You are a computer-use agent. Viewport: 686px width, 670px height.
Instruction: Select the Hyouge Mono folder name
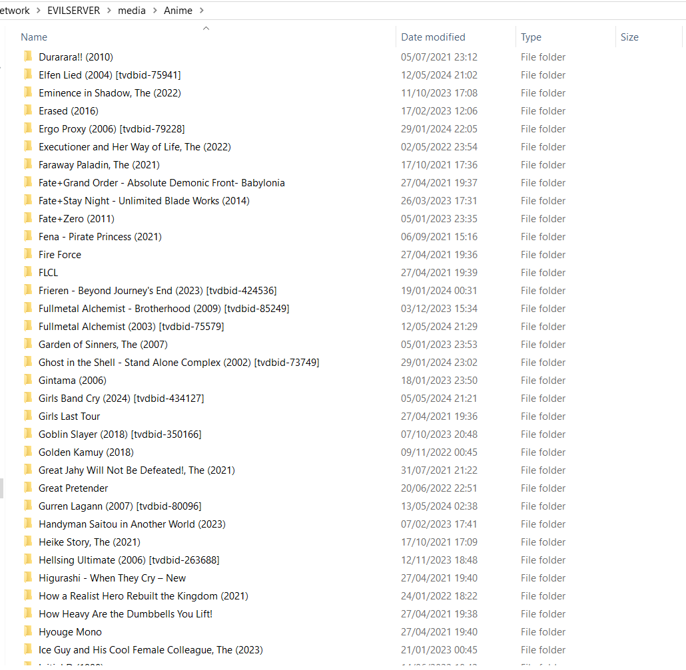click(x=70, y=632)
